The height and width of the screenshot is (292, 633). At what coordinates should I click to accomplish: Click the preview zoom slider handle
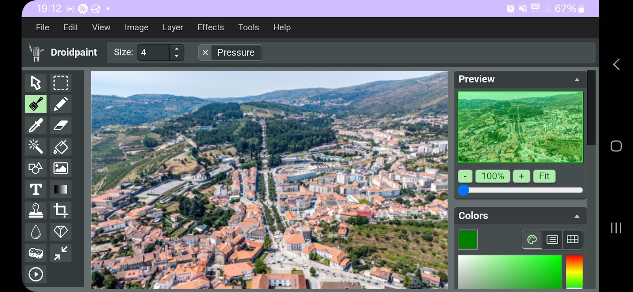pyautogui.click(x=464, y=190)
